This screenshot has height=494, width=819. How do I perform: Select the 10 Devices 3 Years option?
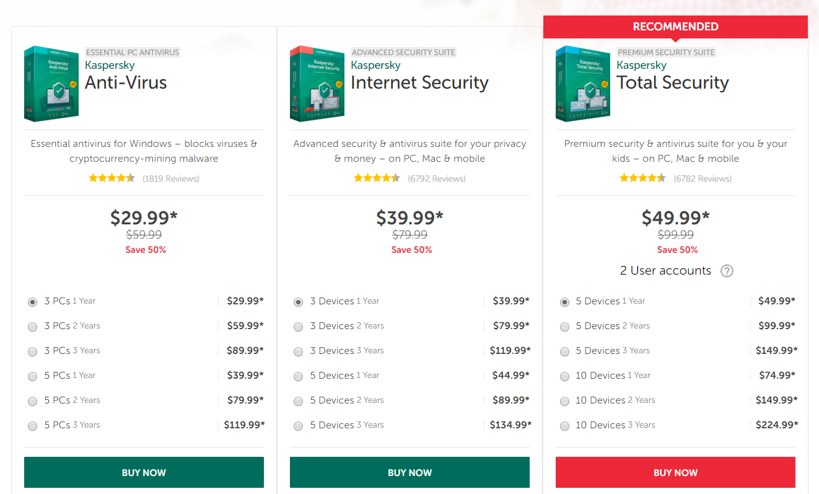564,426
